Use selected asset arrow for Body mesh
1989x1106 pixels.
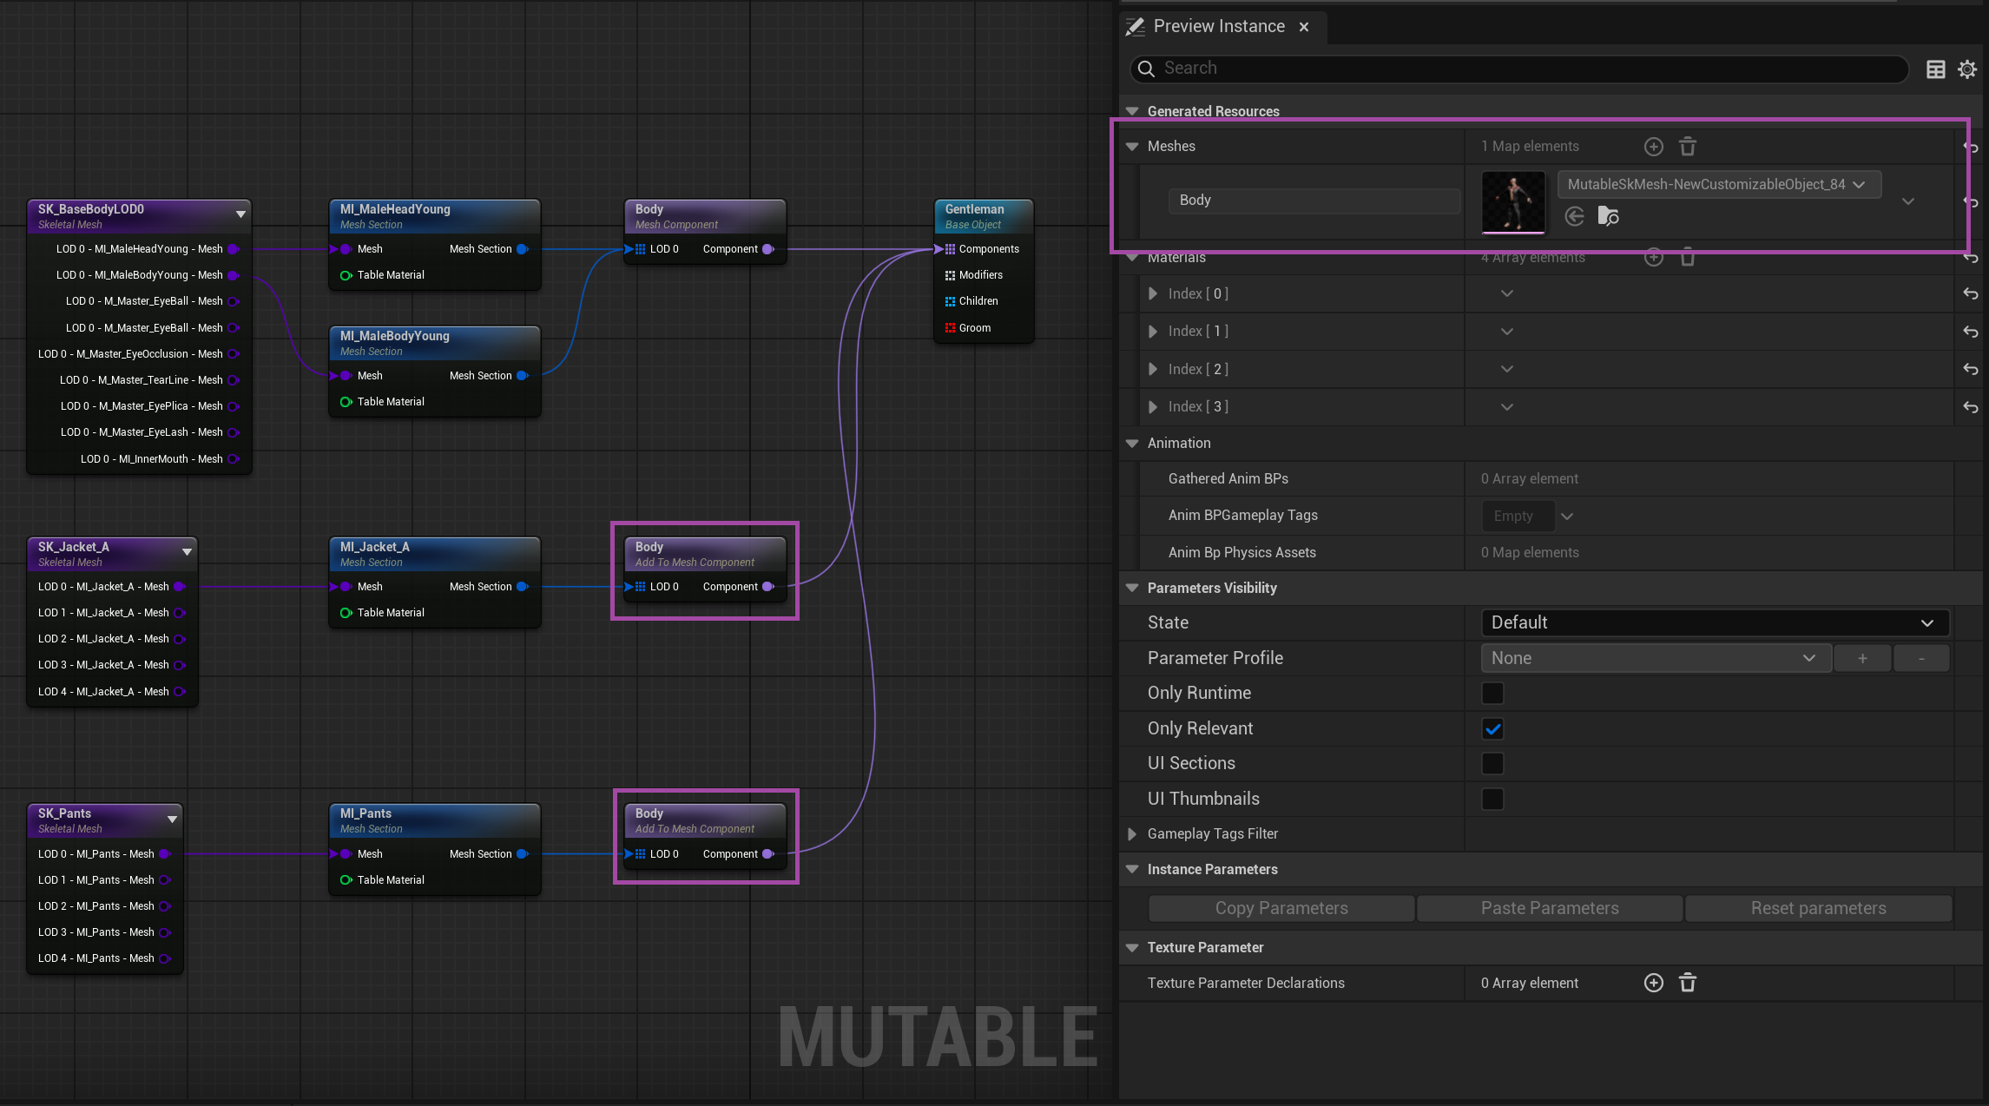click(1575, 216)
